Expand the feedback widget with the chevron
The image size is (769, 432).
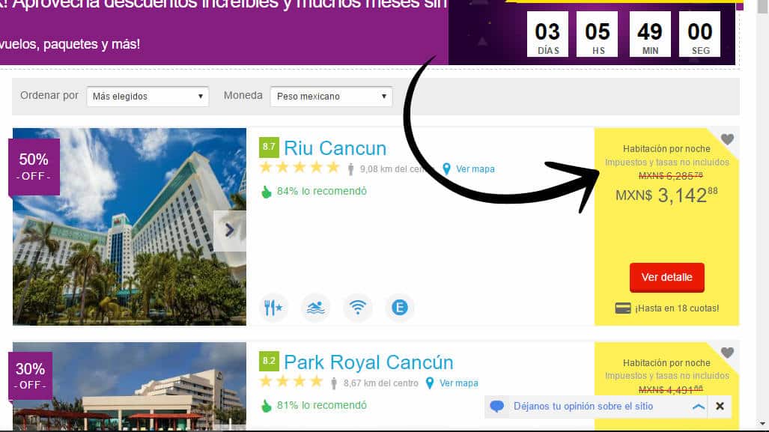tap(699, 407)
